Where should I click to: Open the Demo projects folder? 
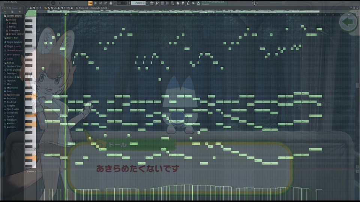tap(12, 70)
